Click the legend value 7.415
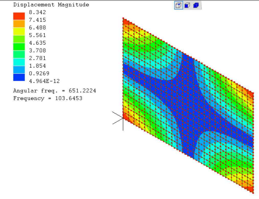This screenshot has height=199, width=259. (x=37, y=20)
